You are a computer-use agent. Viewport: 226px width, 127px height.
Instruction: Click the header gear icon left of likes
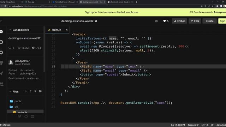(156, 21)
